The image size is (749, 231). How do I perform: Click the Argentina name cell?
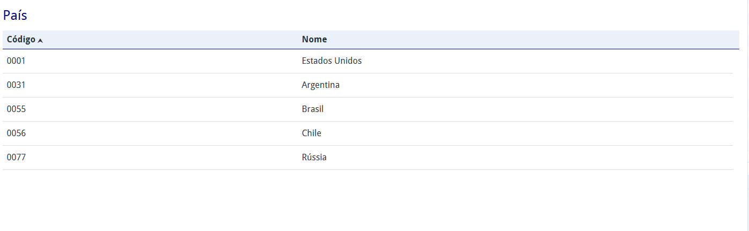point(320,85)
